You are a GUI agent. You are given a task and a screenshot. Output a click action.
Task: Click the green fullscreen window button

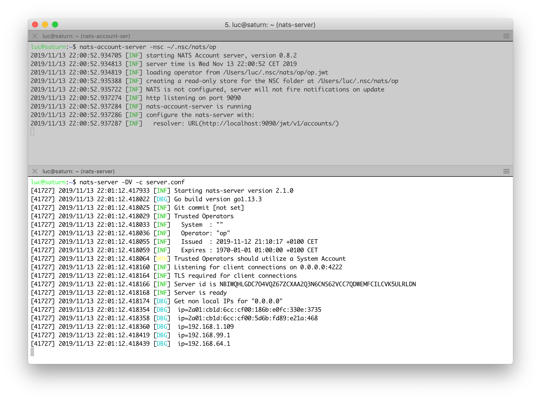click(56, 25)
